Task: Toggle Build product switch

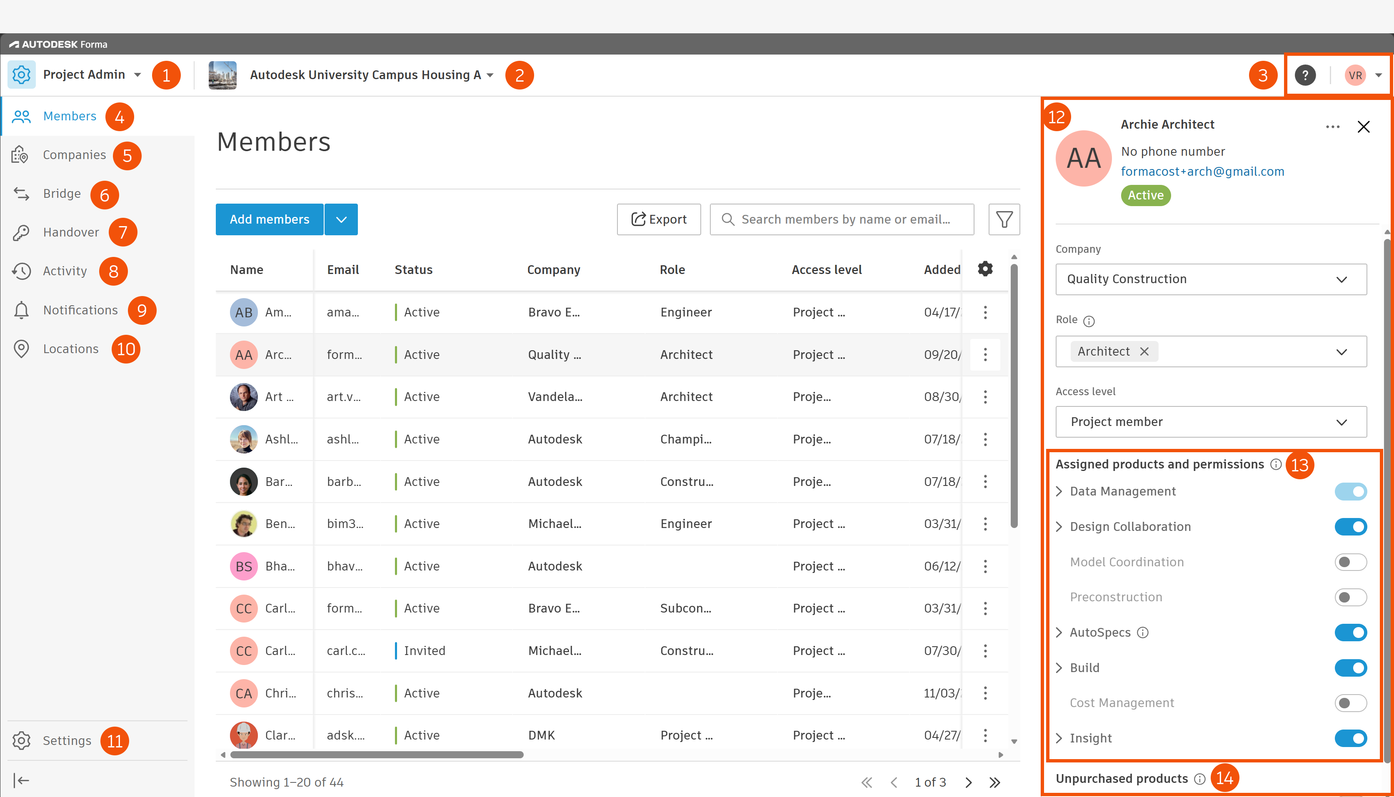Action: coord(1350,668)
